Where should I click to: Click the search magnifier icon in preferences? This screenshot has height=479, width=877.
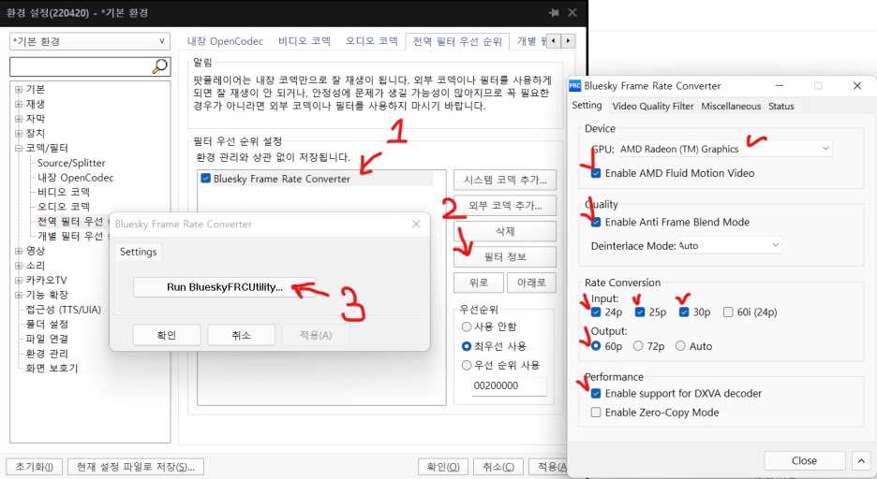160,65
